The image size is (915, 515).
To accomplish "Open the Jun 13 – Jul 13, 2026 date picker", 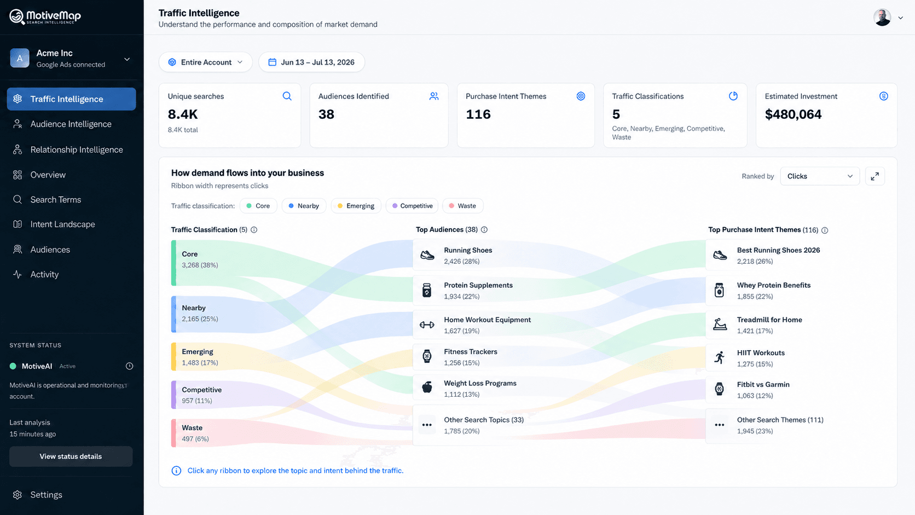I will (x=311, y=62).
